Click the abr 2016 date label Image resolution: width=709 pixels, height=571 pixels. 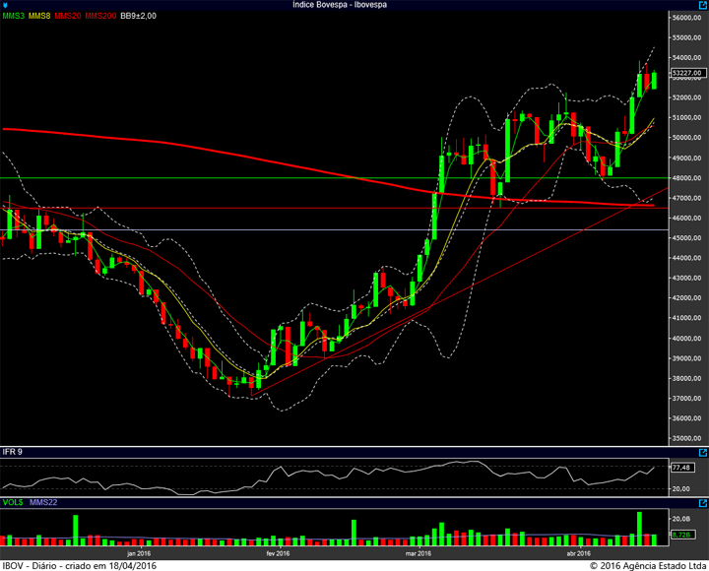click(578, 553)
